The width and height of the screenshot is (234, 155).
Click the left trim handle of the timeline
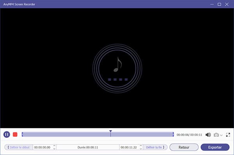(x=22, y=134)
